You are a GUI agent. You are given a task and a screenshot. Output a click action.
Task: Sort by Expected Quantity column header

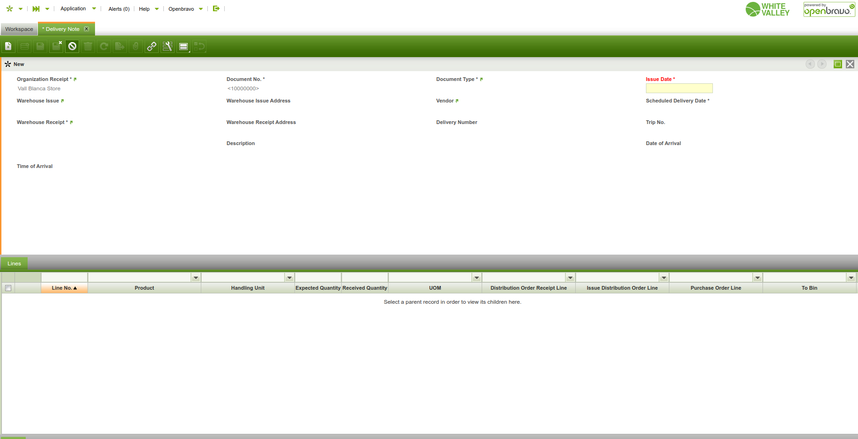click(x=318, y=288)
